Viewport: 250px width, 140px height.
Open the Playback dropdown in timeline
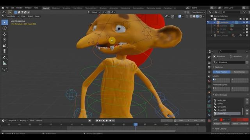pos(13,121)
